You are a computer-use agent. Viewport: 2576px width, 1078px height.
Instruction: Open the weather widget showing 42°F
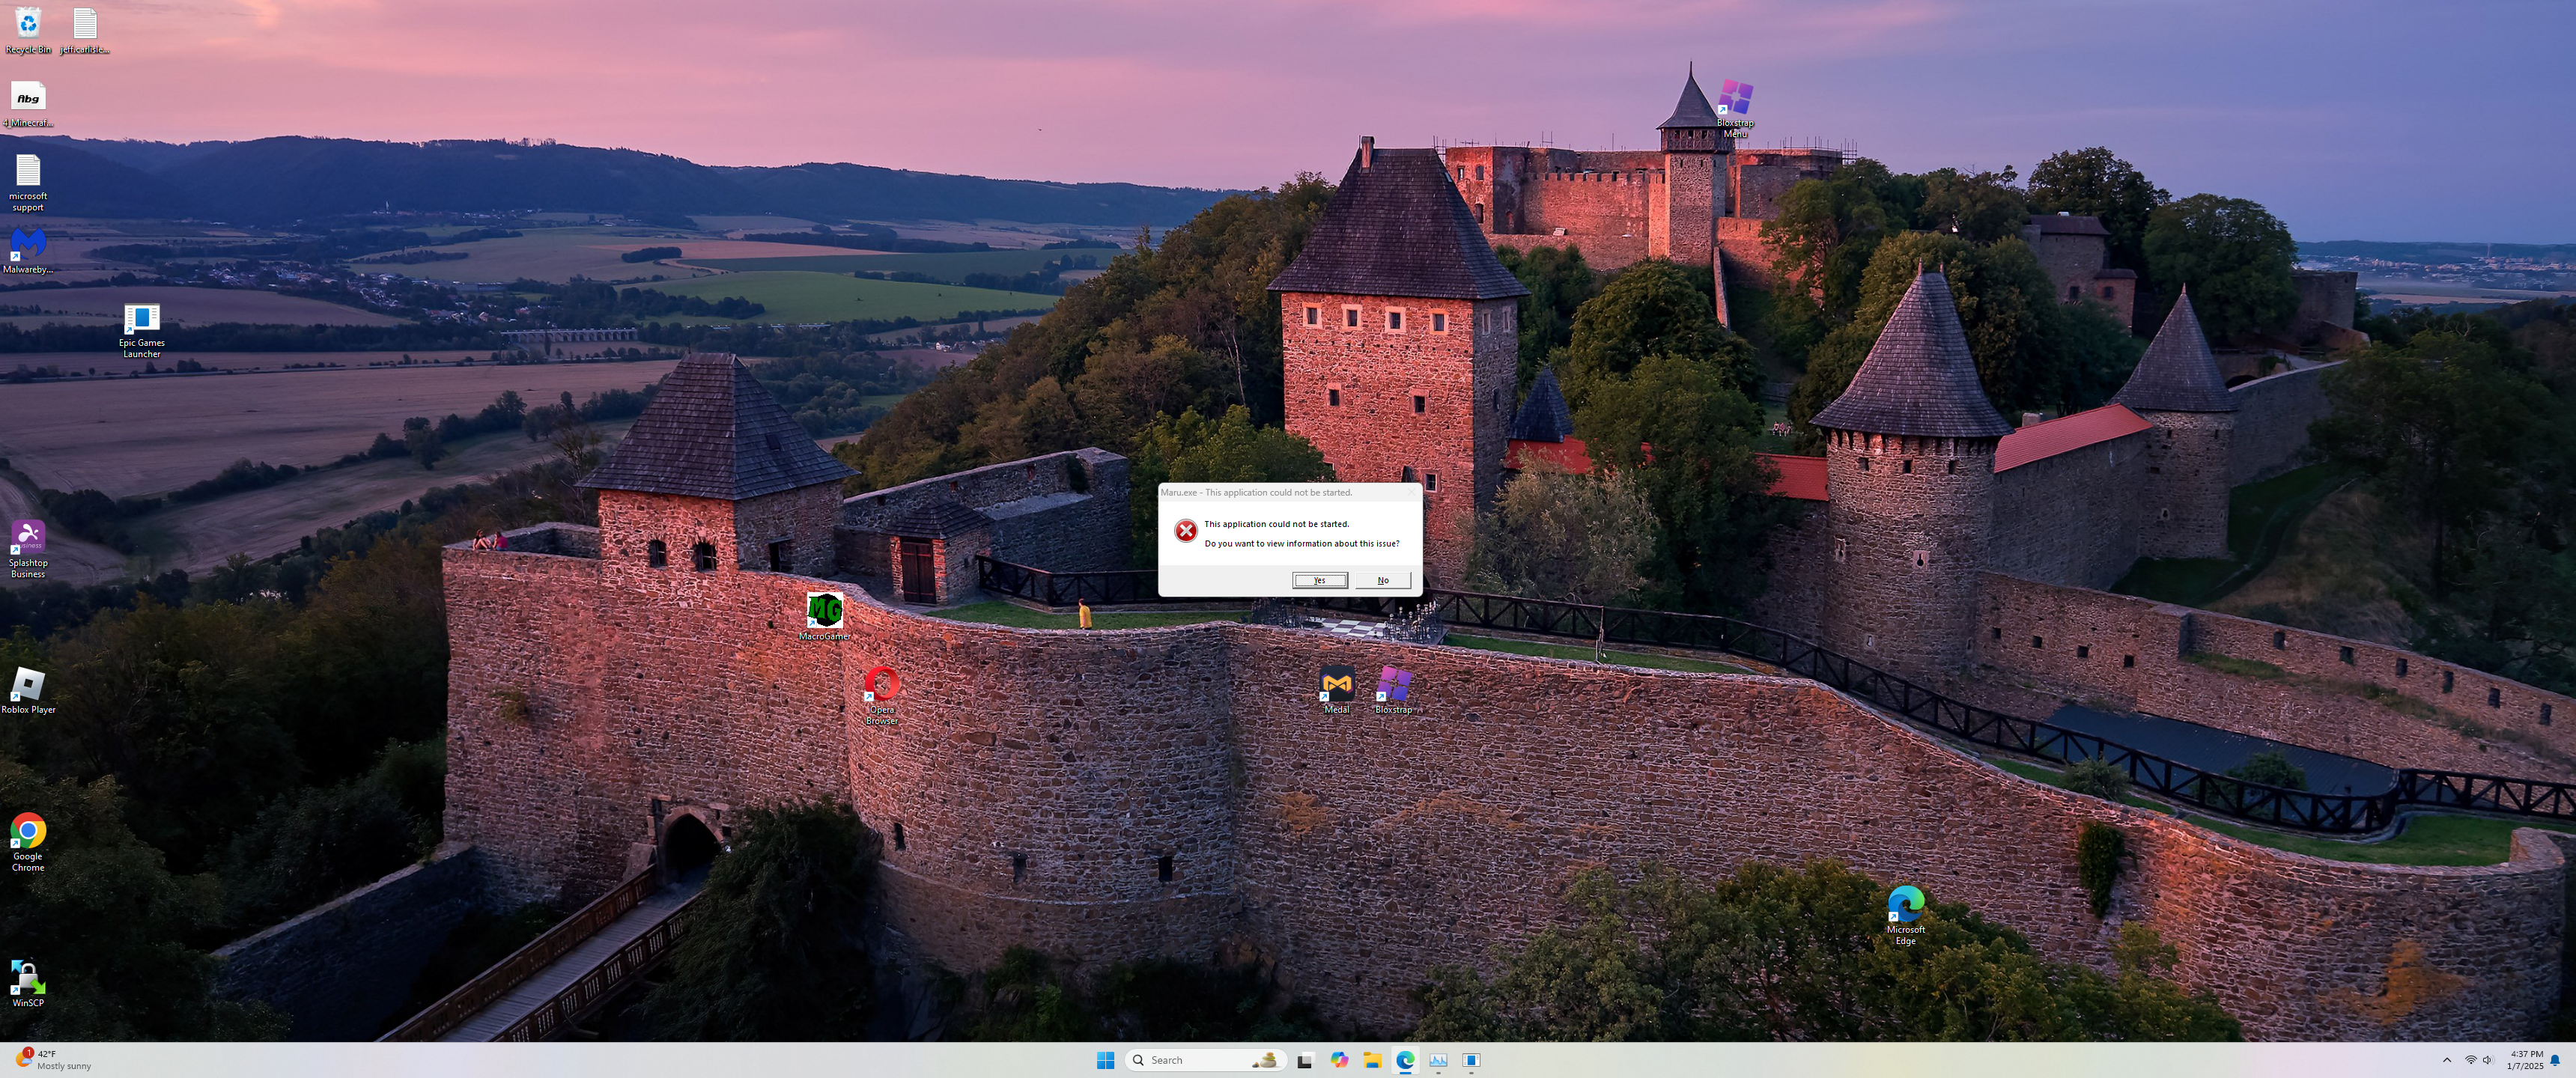tap(52, 1060)
